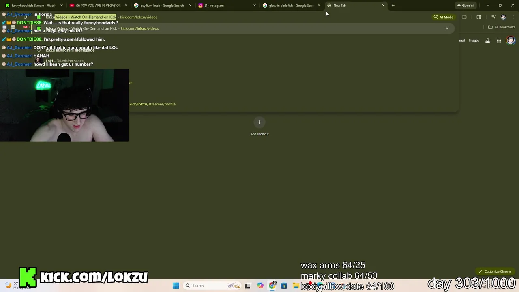Close the funnyhoodvidz Stream tab

click(x=62, y=5)
